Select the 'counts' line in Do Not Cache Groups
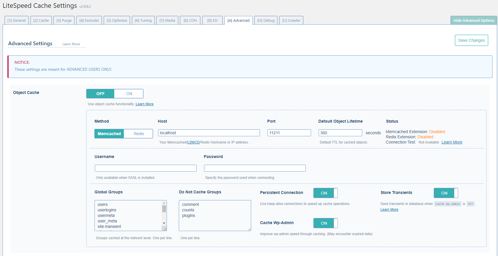Screen dimensions: 498x256 (188, 210)
